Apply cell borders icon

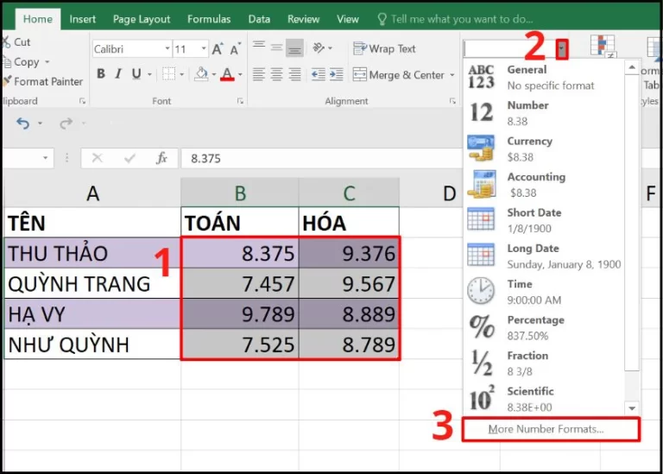[168, 74]
